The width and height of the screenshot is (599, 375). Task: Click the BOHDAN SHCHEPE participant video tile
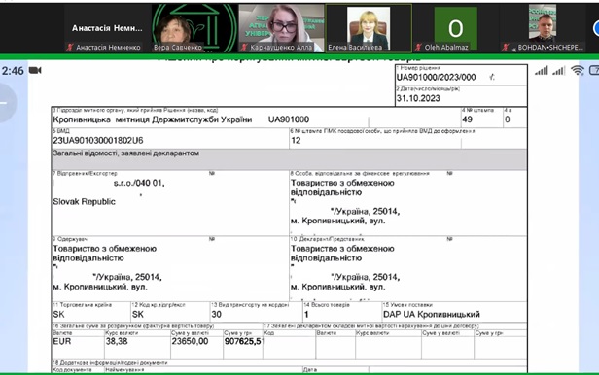click(543, 28)
